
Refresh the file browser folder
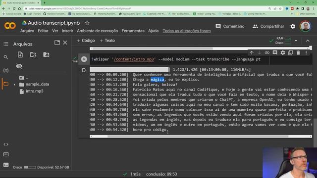tap(33, 55)
